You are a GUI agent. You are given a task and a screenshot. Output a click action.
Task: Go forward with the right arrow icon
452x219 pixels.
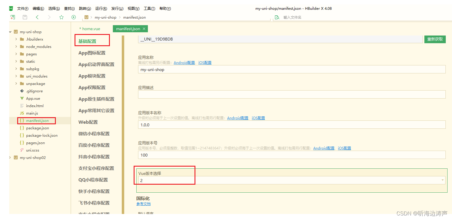(49, 17)
